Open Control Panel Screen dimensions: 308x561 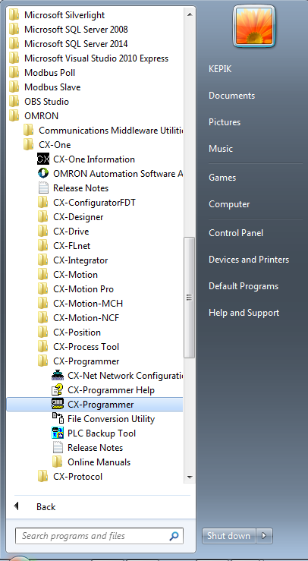click(x=236, y=233)
